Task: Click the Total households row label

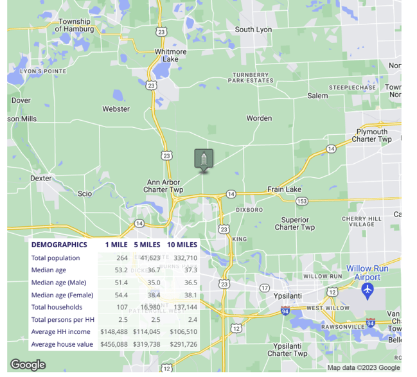Action: (x=57, y=307)
